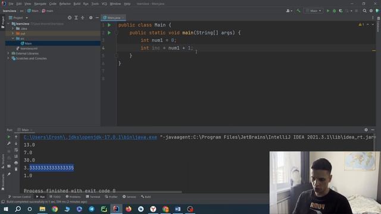The image size is (381, 214).
Task: Open File Explorer from the taskbar
Action: tap(42, 209)
